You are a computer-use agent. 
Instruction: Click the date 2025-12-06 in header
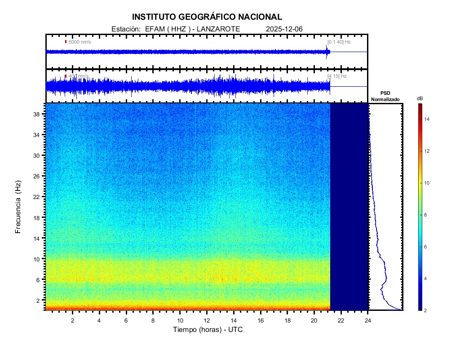click(284, 29)
